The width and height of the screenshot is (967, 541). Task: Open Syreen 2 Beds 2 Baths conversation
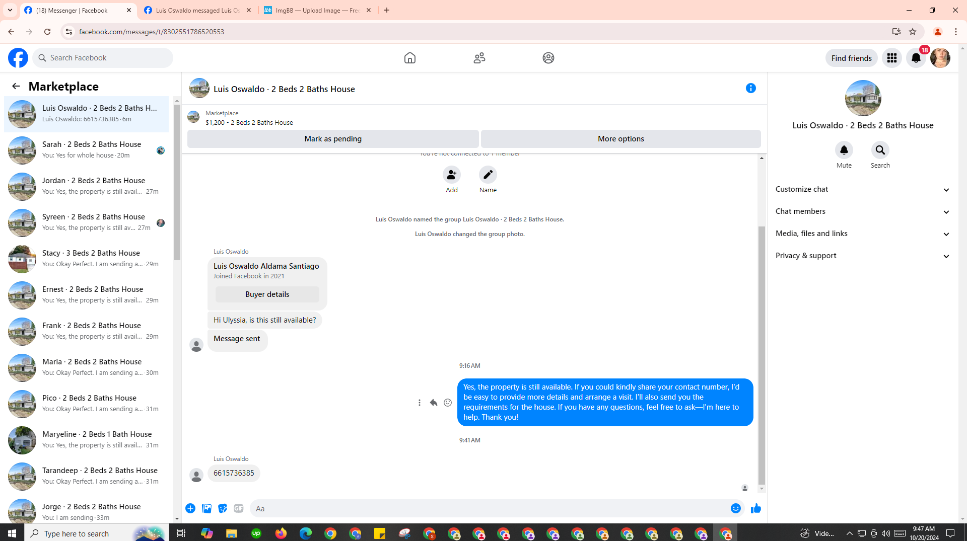point(87,222)
